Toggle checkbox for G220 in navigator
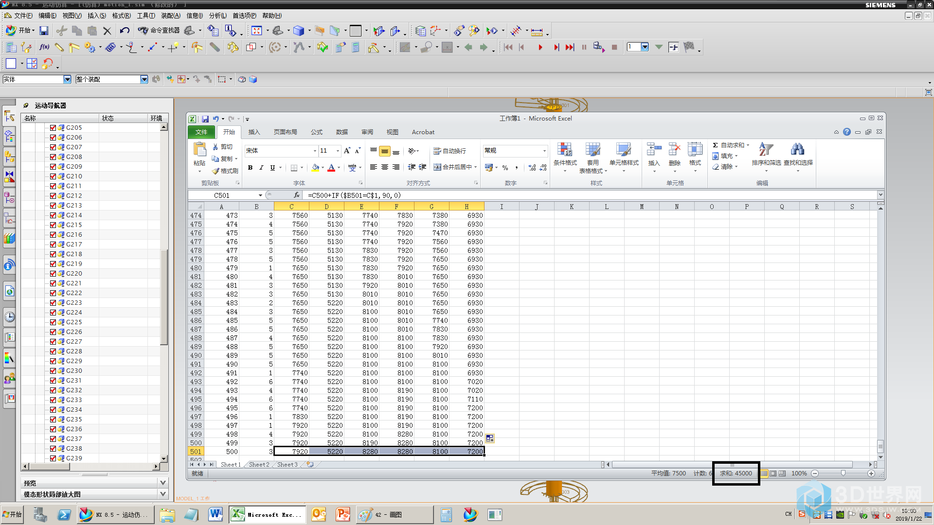This screenshot has height=525, width=934. tap(53, 274)
